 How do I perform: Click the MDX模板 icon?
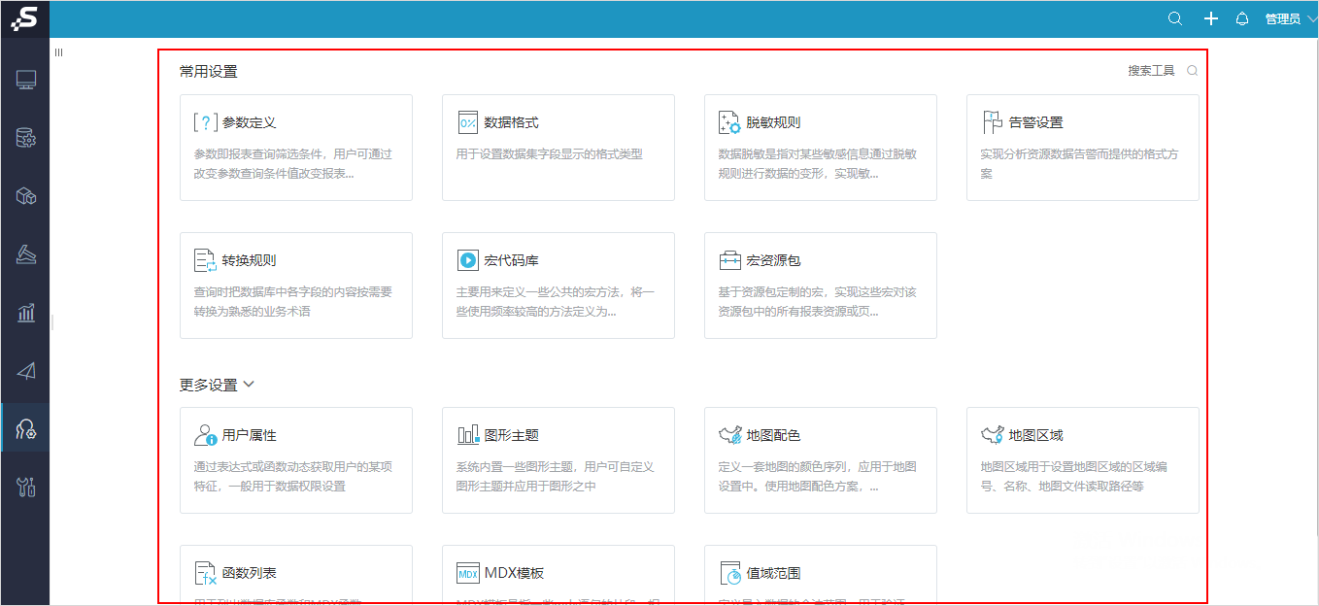[x=467, y=573]
